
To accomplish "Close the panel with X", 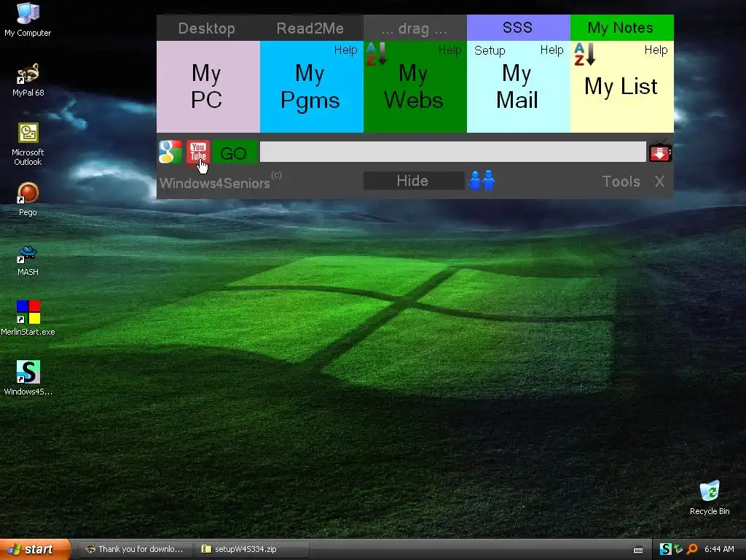I will point(659,182).
